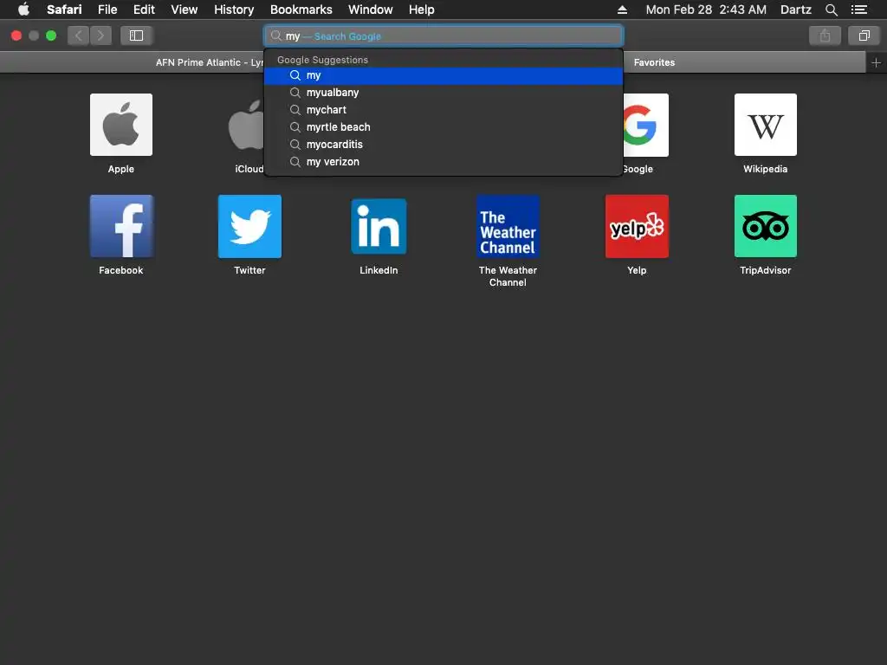Choose the 'myocarditis' suggestion
The height and width of the screenshot is (665, 887).
[443, 145]
